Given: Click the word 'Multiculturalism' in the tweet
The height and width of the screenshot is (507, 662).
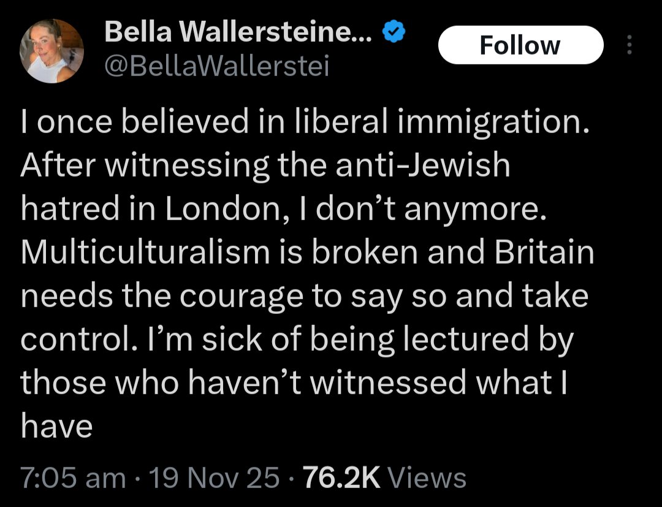Looking at the screenshot, I should pyautogui.click(x=146, y=252).
